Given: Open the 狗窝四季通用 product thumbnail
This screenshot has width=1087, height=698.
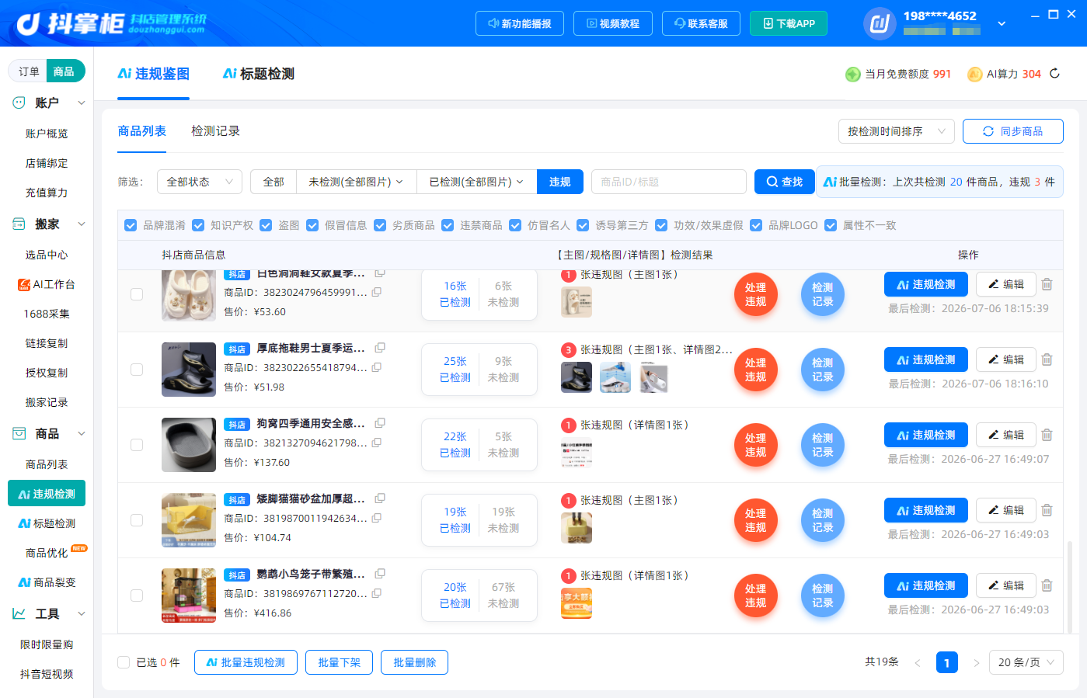Looking at the screenshot, I should click(x=189, y=445).
